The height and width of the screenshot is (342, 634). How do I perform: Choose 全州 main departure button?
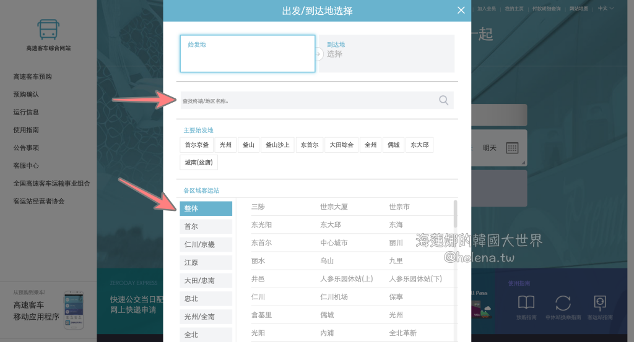(370, 145)
